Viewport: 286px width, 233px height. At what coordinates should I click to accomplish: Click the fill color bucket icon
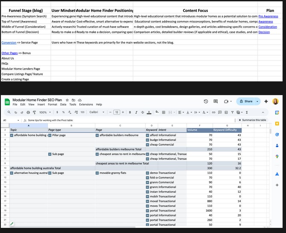click(157, 112)
